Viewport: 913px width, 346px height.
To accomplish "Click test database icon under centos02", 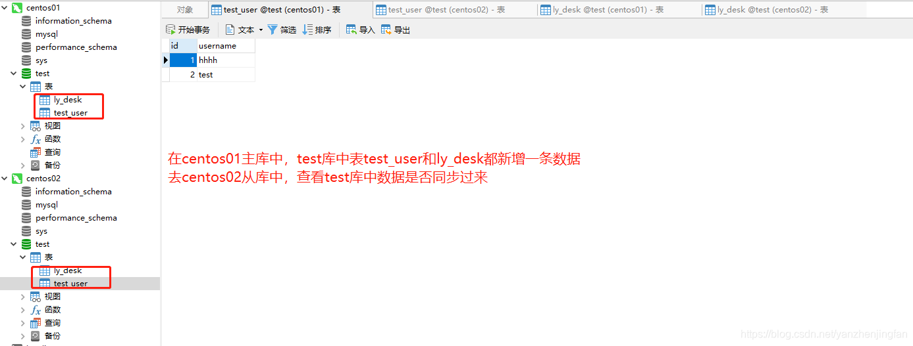I will (x=26, y=244).
